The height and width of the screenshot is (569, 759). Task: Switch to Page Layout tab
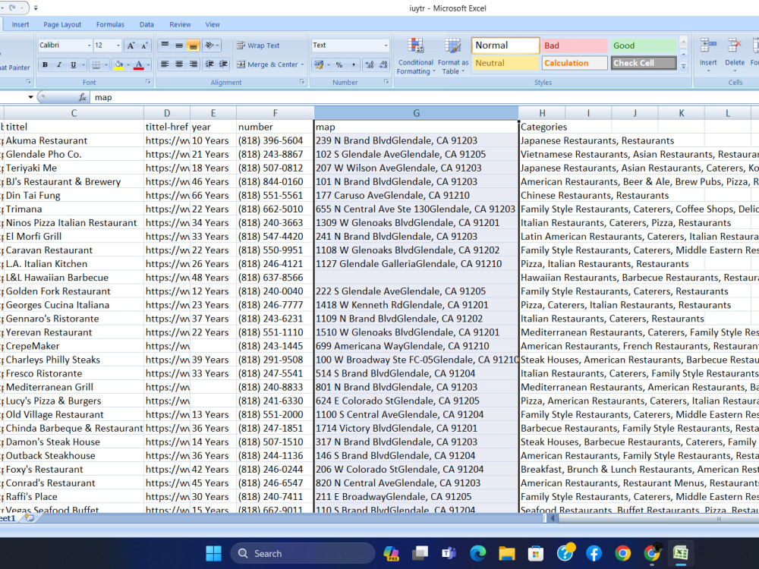pos(62,25)
